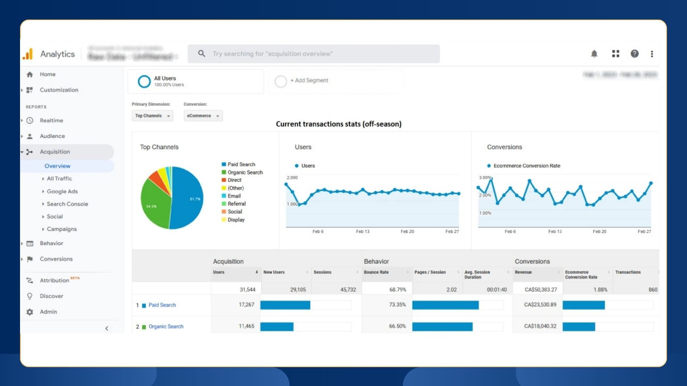The height and width of the screenshot is (386, 687).
Task: Select Overview under Acquisition
Action: coord(57,166)
